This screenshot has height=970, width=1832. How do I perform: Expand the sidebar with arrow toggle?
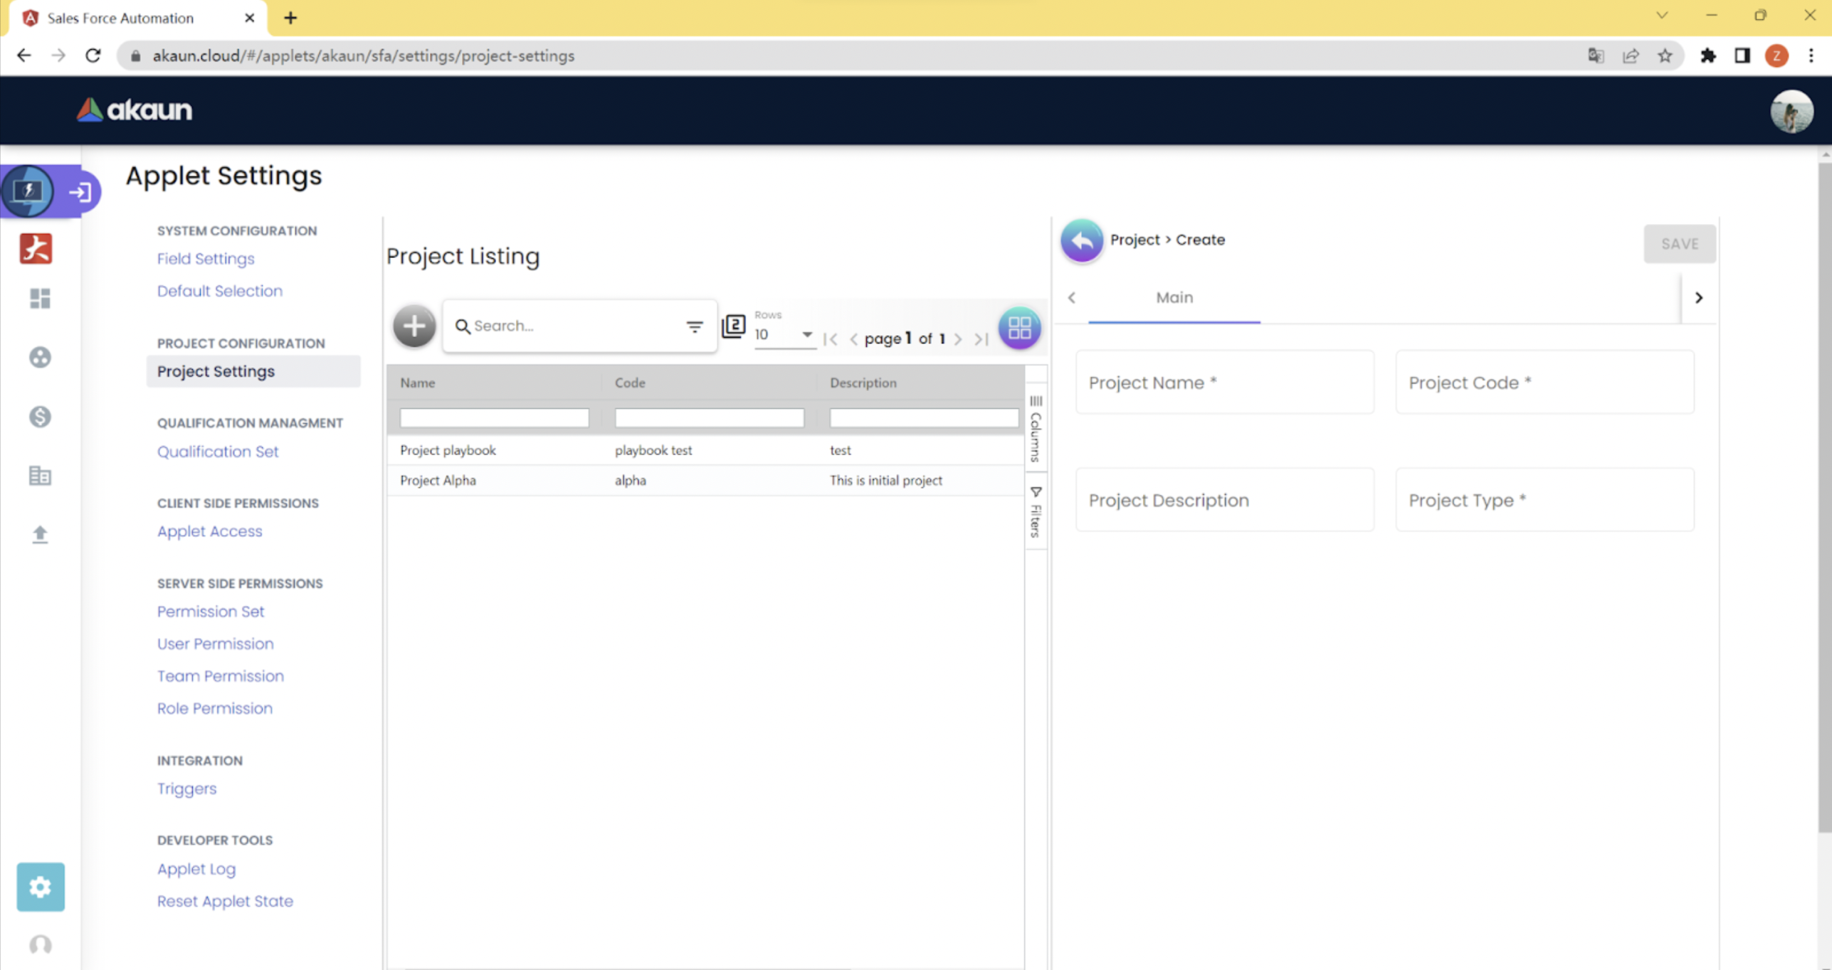[x=80, y=192]
